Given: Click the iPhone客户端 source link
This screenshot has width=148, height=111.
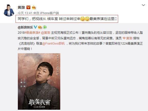Looking at the screenshot, I should [49, 13].
